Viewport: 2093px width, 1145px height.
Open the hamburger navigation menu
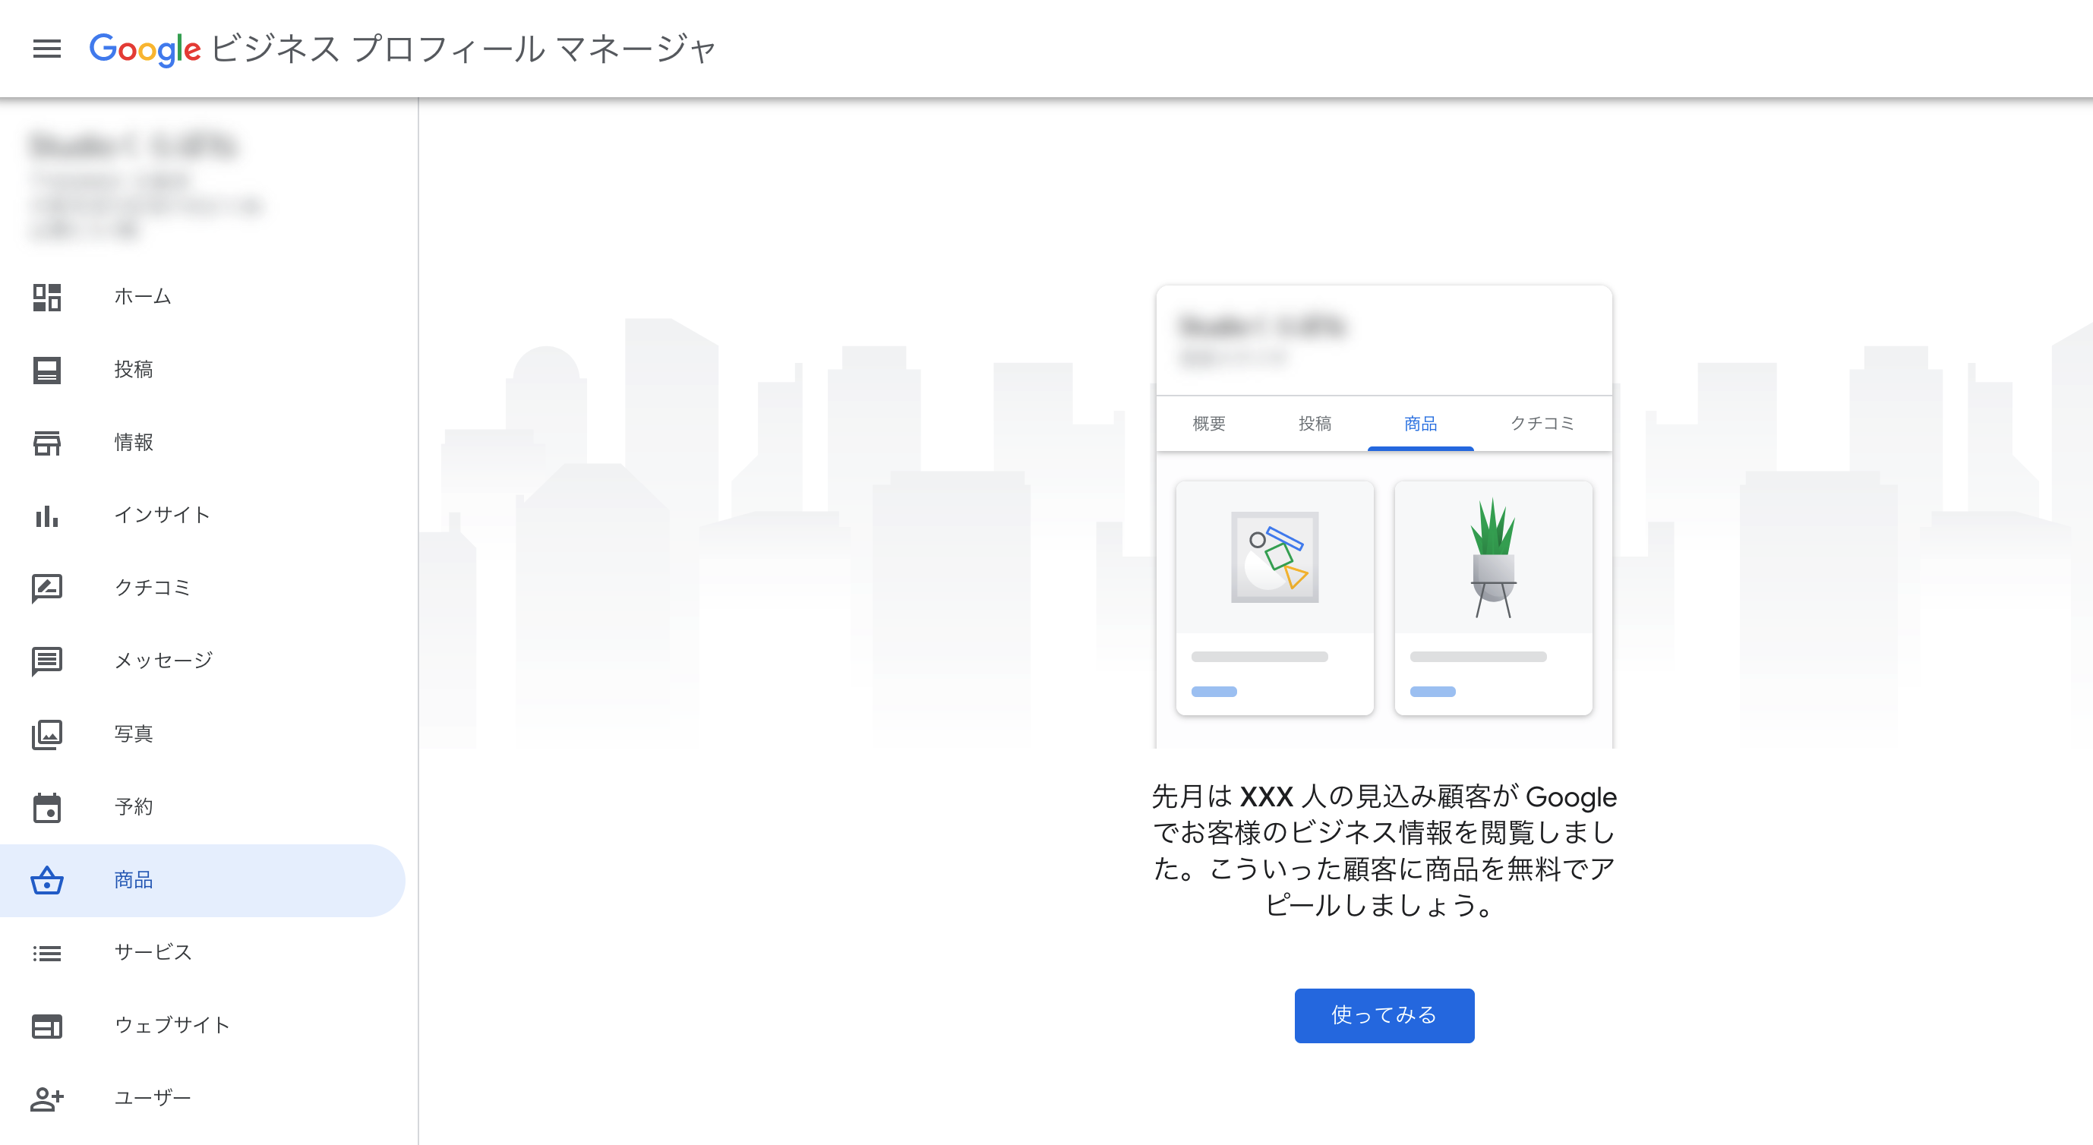[x=46, y=49]
